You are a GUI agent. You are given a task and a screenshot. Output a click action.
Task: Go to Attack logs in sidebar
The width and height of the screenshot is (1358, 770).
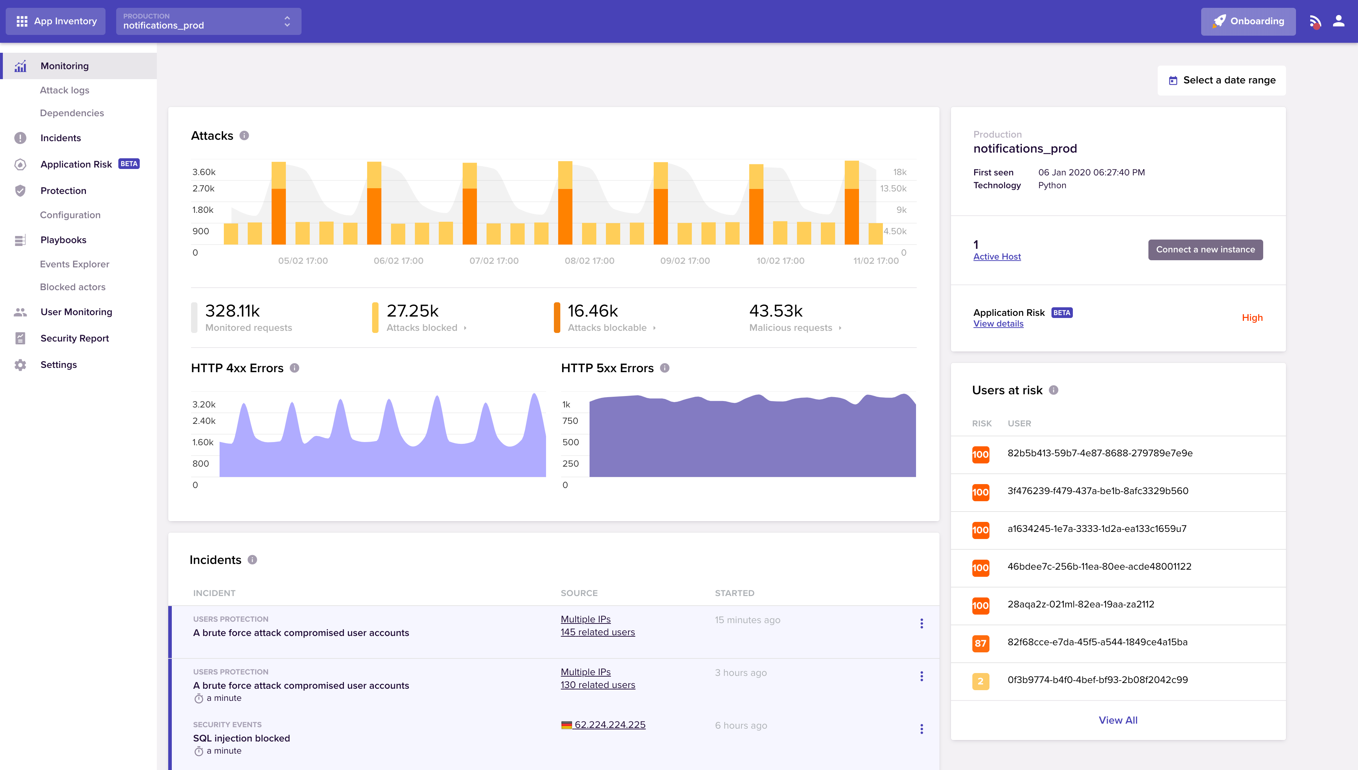point(65,91)
